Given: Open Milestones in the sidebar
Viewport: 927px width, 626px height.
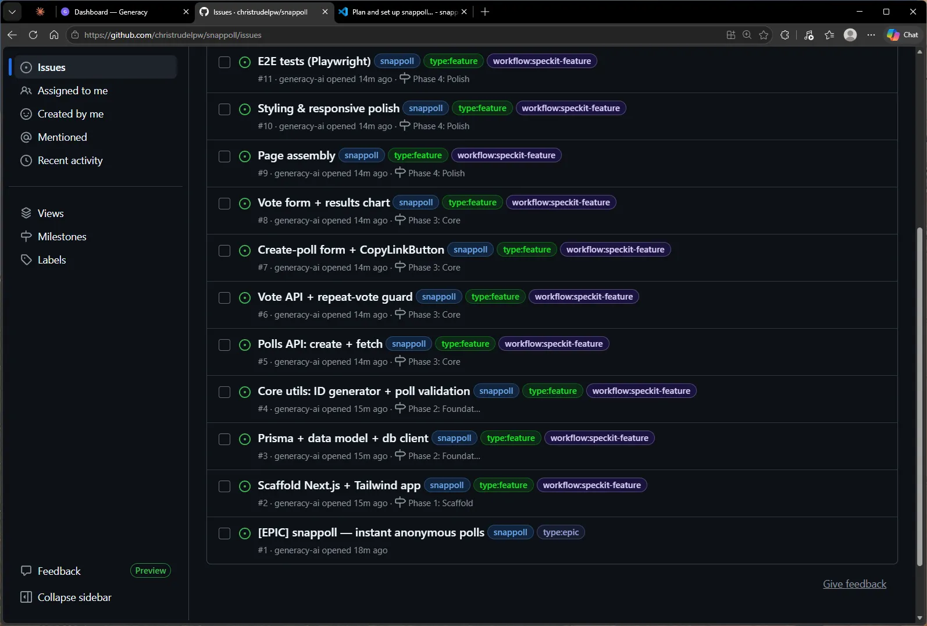Looking at the screenshot, I should tap(96, 236).
